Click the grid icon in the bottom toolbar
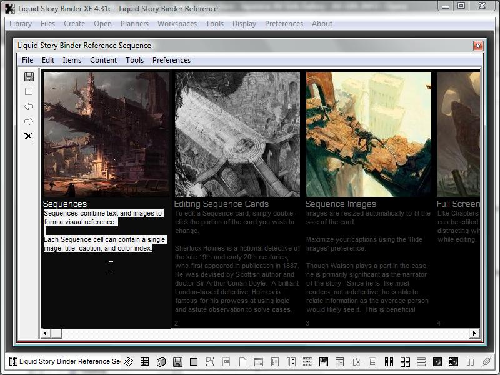Image resolution: width=500 pixels, height=375 pixels. [144, 362]
